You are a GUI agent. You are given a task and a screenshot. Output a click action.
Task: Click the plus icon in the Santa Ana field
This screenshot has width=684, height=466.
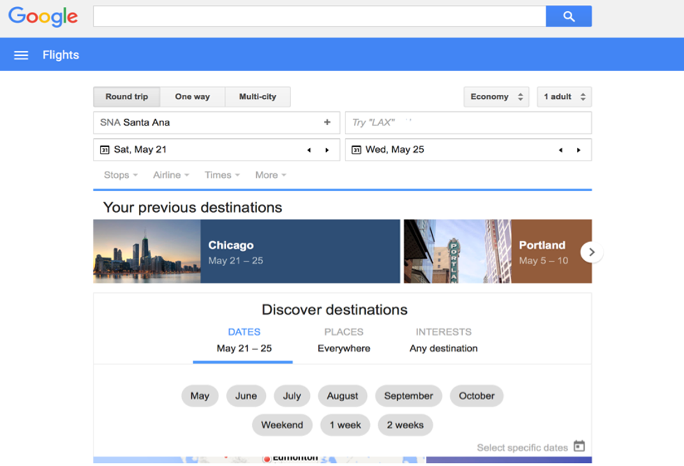pyautogui.click(x=327, y=122)
